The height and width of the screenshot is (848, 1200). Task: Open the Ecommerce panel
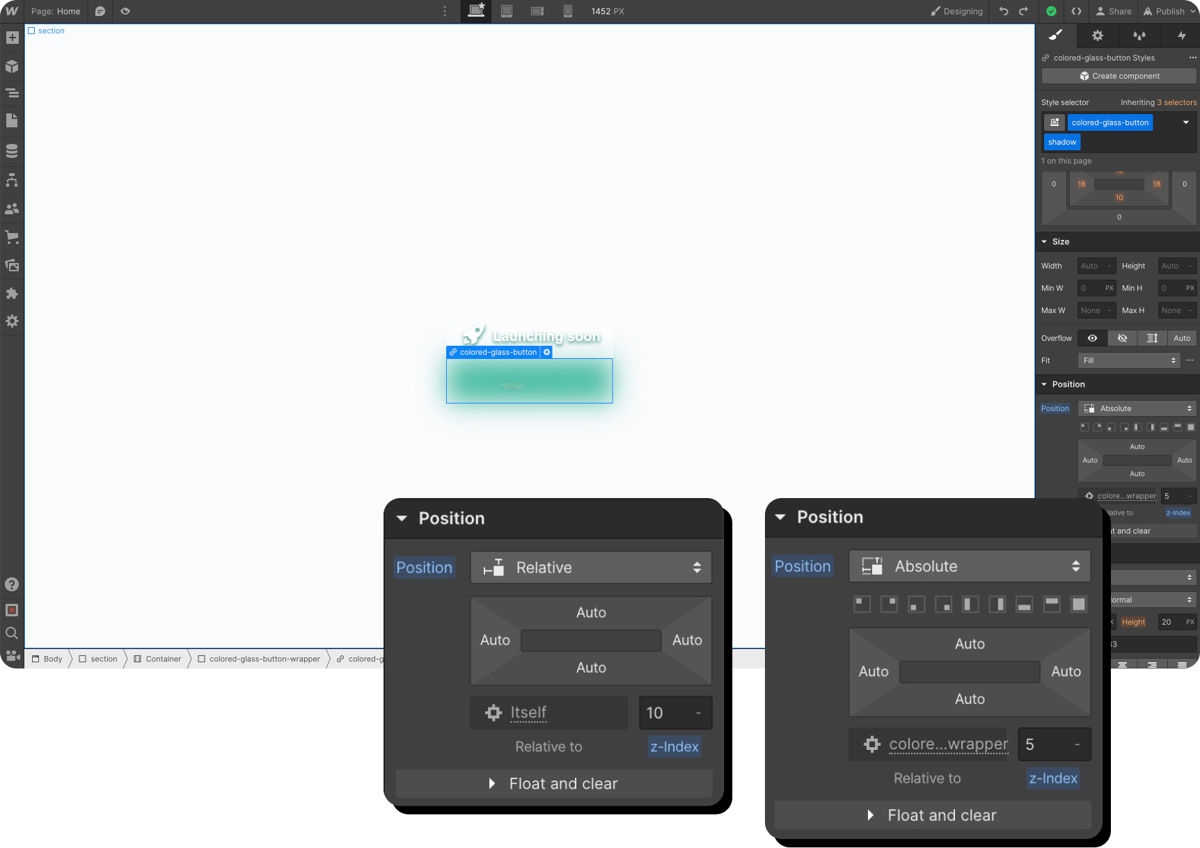tap(12, 237)
